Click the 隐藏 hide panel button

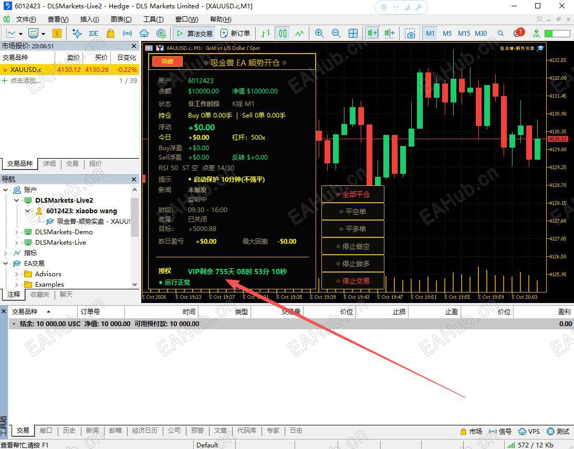click(x=168, y=61)
